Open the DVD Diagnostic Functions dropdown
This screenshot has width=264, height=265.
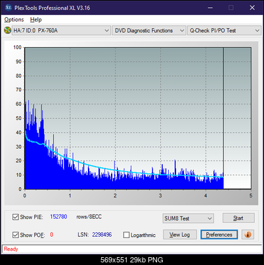click(x=149, y=30)
